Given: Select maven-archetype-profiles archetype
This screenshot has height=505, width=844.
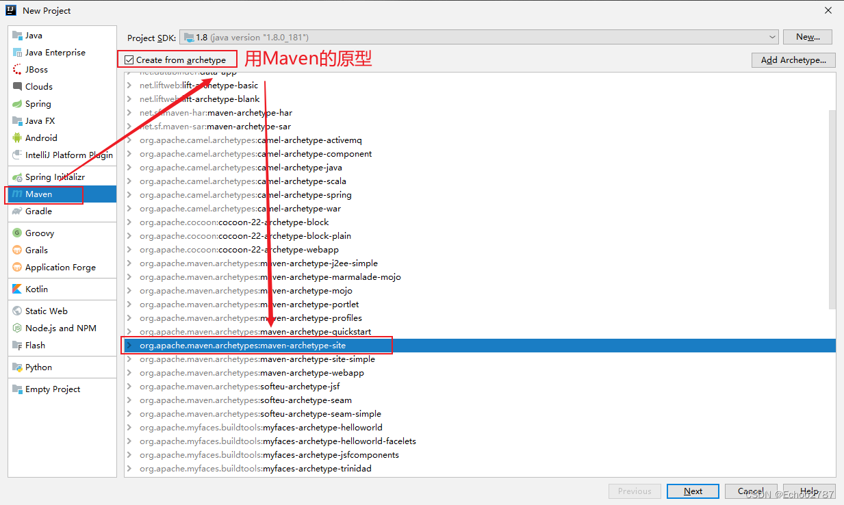Looking at the screenshot, I should click(480, 318).
